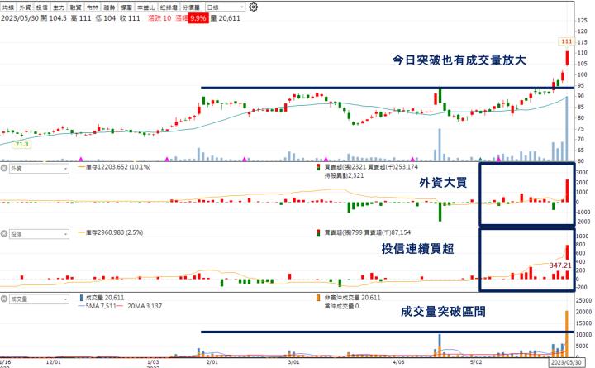Click the 融資 toolbar button
The height and width of the screenshot is (368, 595).
pos(77,7)
